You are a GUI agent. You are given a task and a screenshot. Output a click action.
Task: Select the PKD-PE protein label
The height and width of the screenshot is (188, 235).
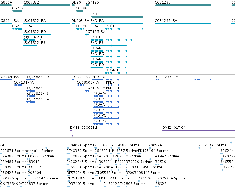coord(100,99)
